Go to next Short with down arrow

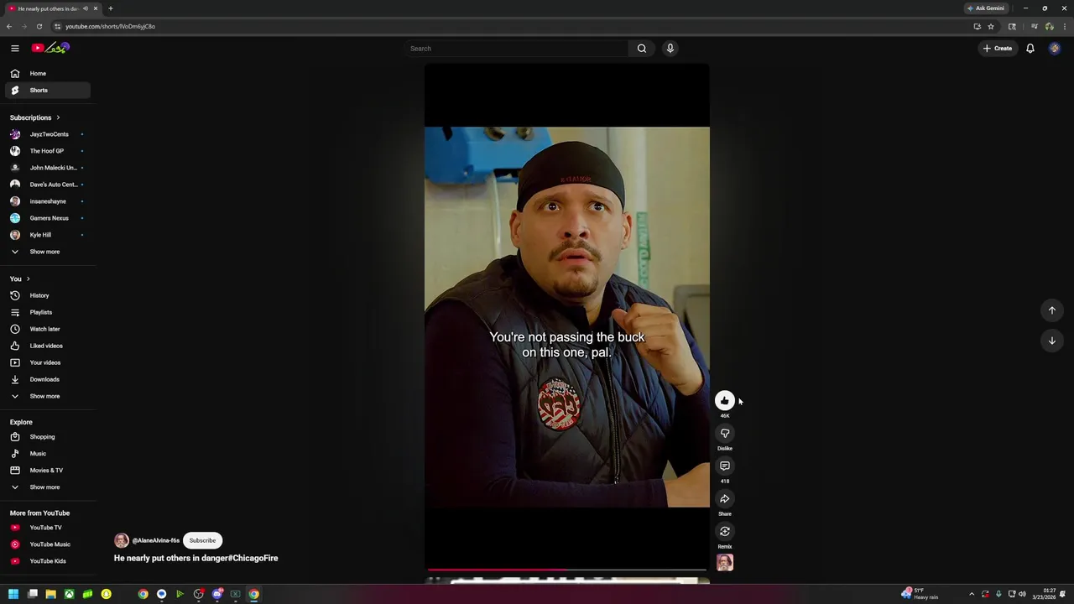click(1051, 341)
